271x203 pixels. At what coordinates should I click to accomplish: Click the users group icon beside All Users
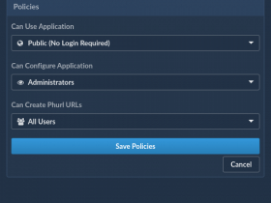(21, 122)
